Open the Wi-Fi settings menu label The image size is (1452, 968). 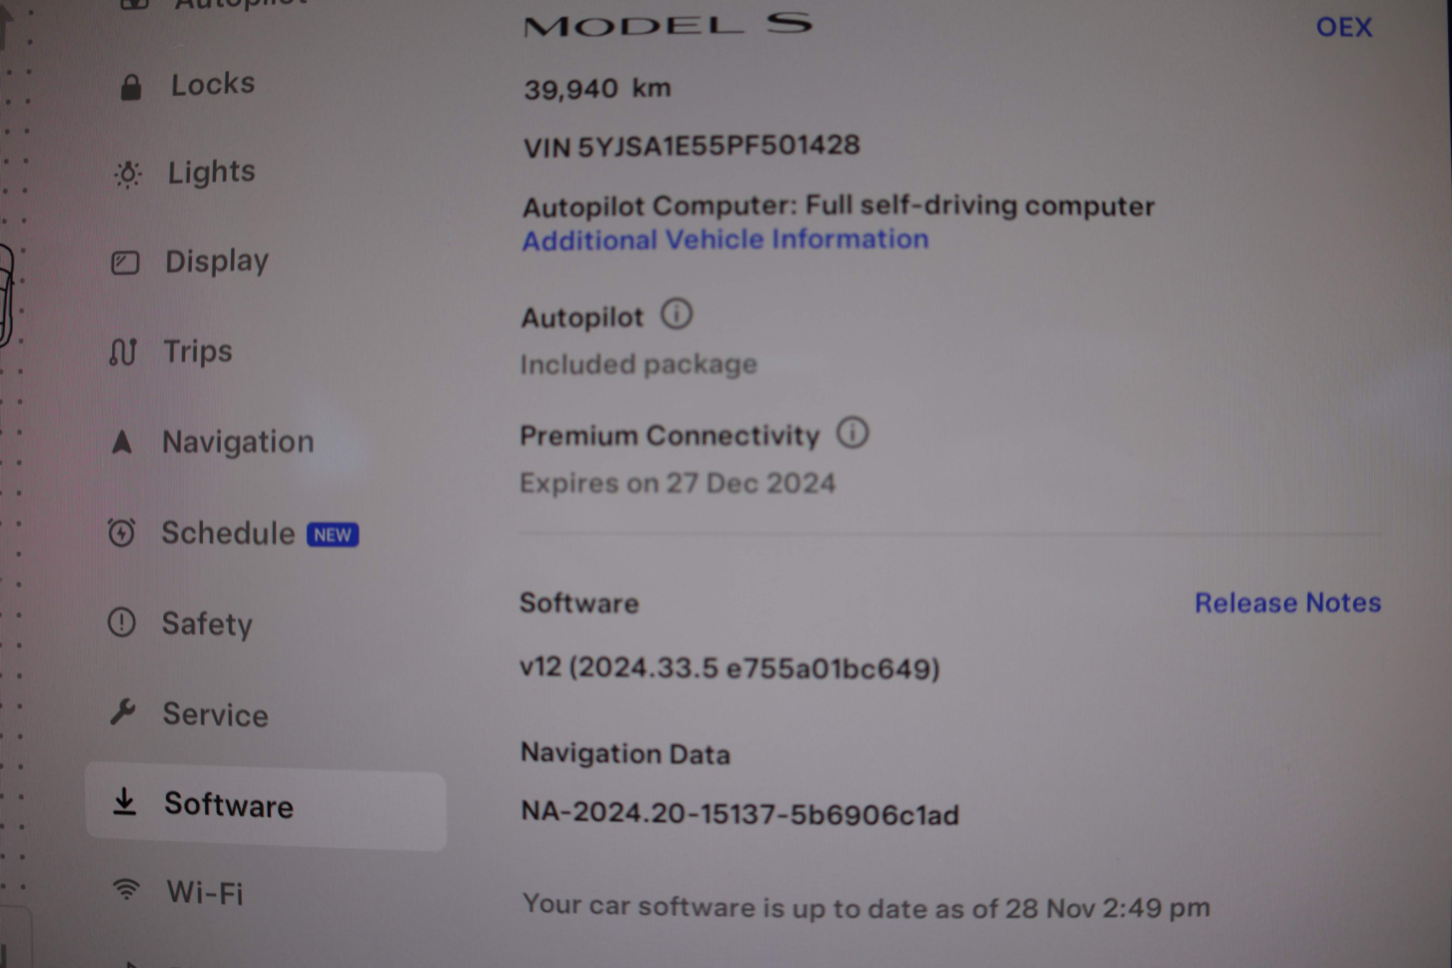(x=205, y=893)
